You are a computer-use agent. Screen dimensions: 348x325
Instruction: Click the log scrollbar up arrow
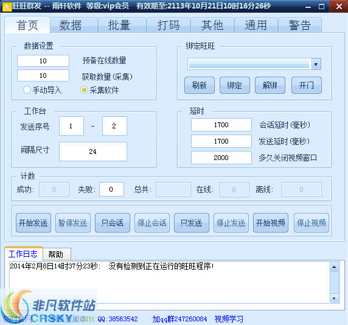[x=334, y=267]
